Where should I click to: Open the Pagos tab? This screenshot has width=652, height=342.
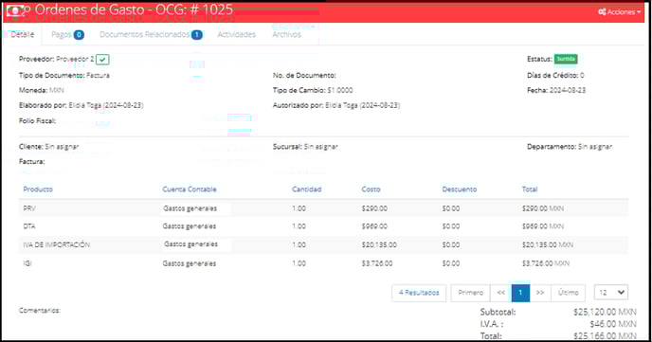pyautogui.click(x=67, y=34)
